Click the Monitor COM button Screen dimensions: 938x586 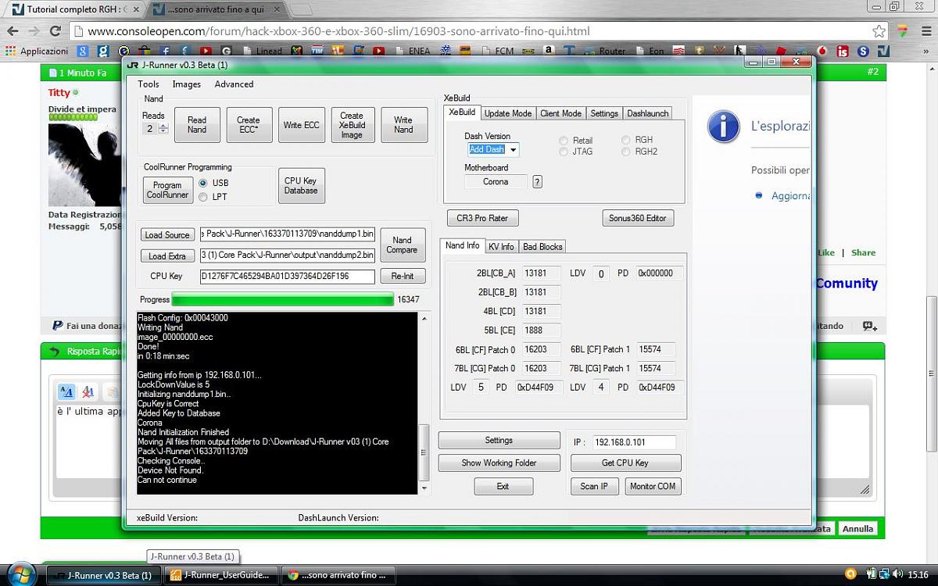click(x=653, y=487)
